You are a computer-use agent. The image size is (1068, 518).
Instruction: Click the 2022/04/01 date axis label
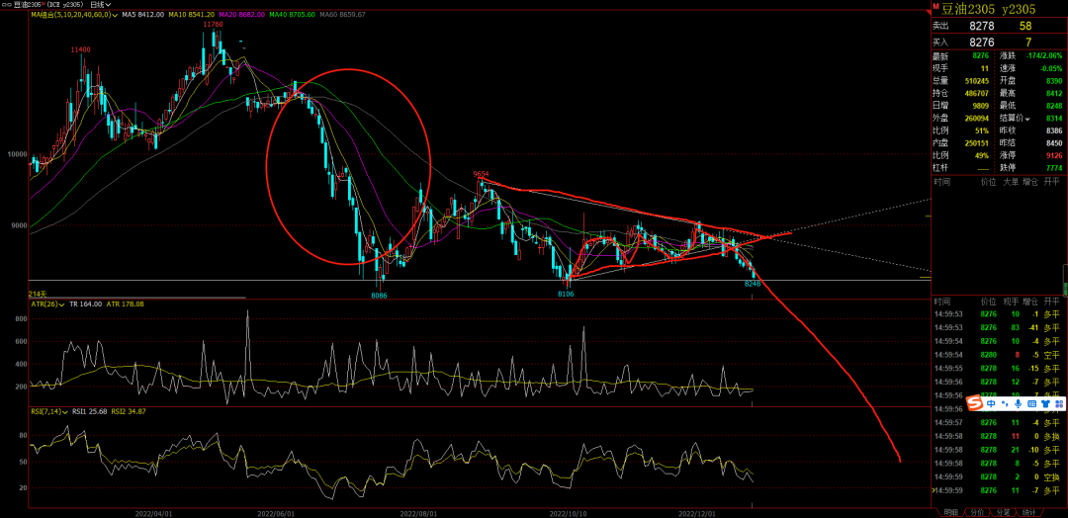point(152,512)
